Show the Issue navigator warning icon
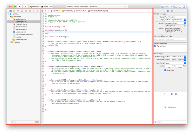194x134 pixels. [22, 11]
